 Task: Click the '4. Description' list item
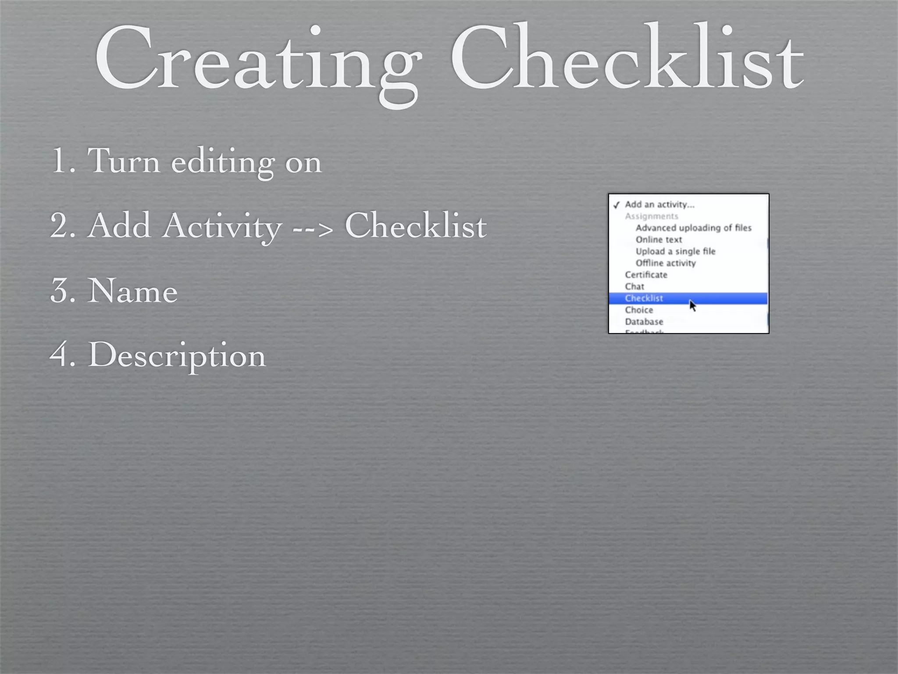pyautogui.click(x=157, y=355)
